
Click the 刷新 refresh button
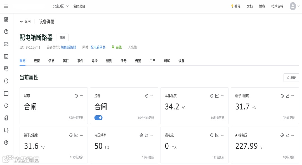tap(291, 78)
